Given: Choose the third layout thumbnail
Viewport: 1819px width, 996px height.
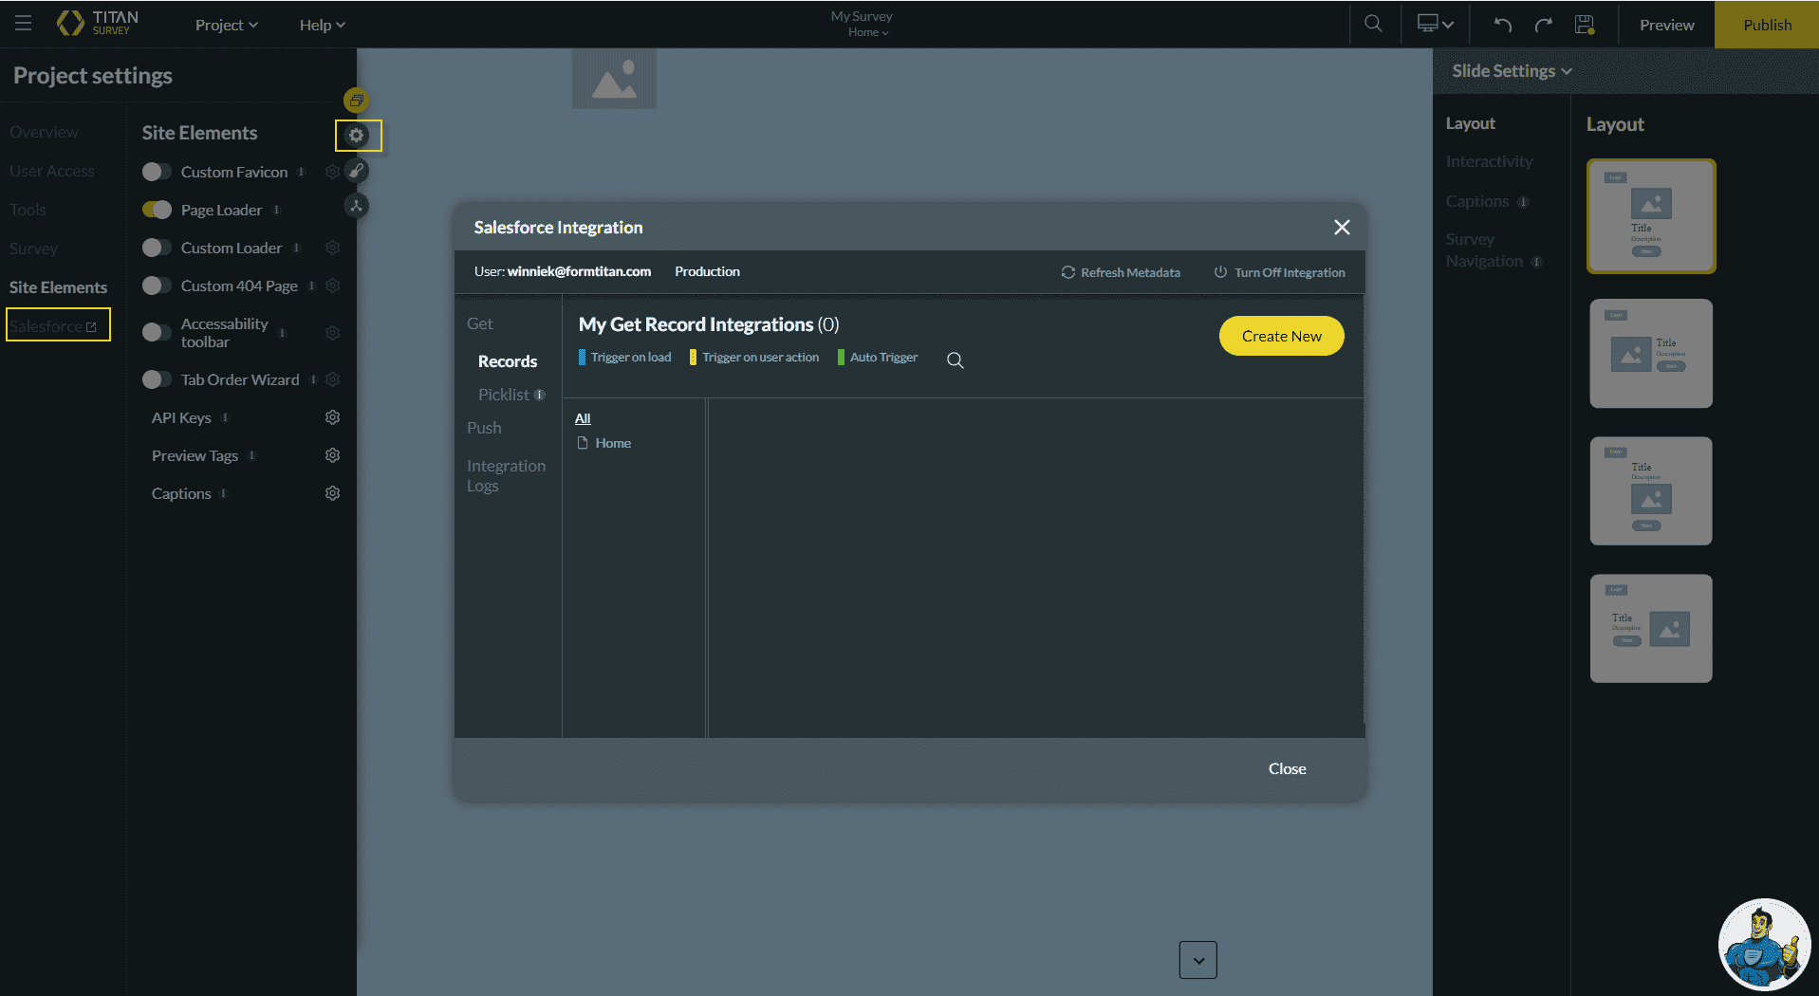Looking at the screenshot, I should [x=1651, y=491].
